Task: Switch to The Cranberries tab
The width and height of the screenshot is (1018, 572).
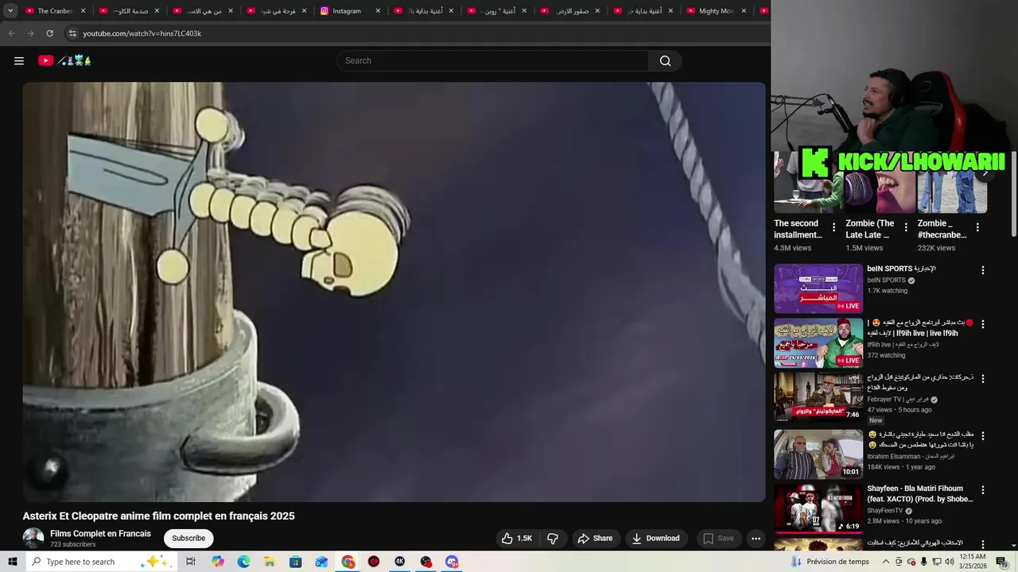Action: pos(56,11)
